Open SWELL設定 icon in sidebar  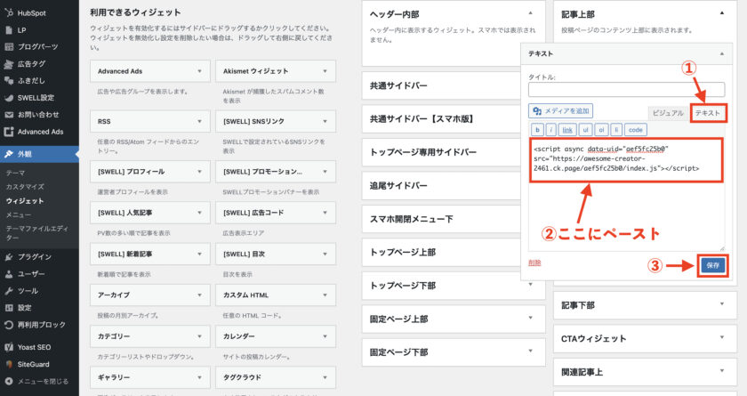(x=9, y=98)
